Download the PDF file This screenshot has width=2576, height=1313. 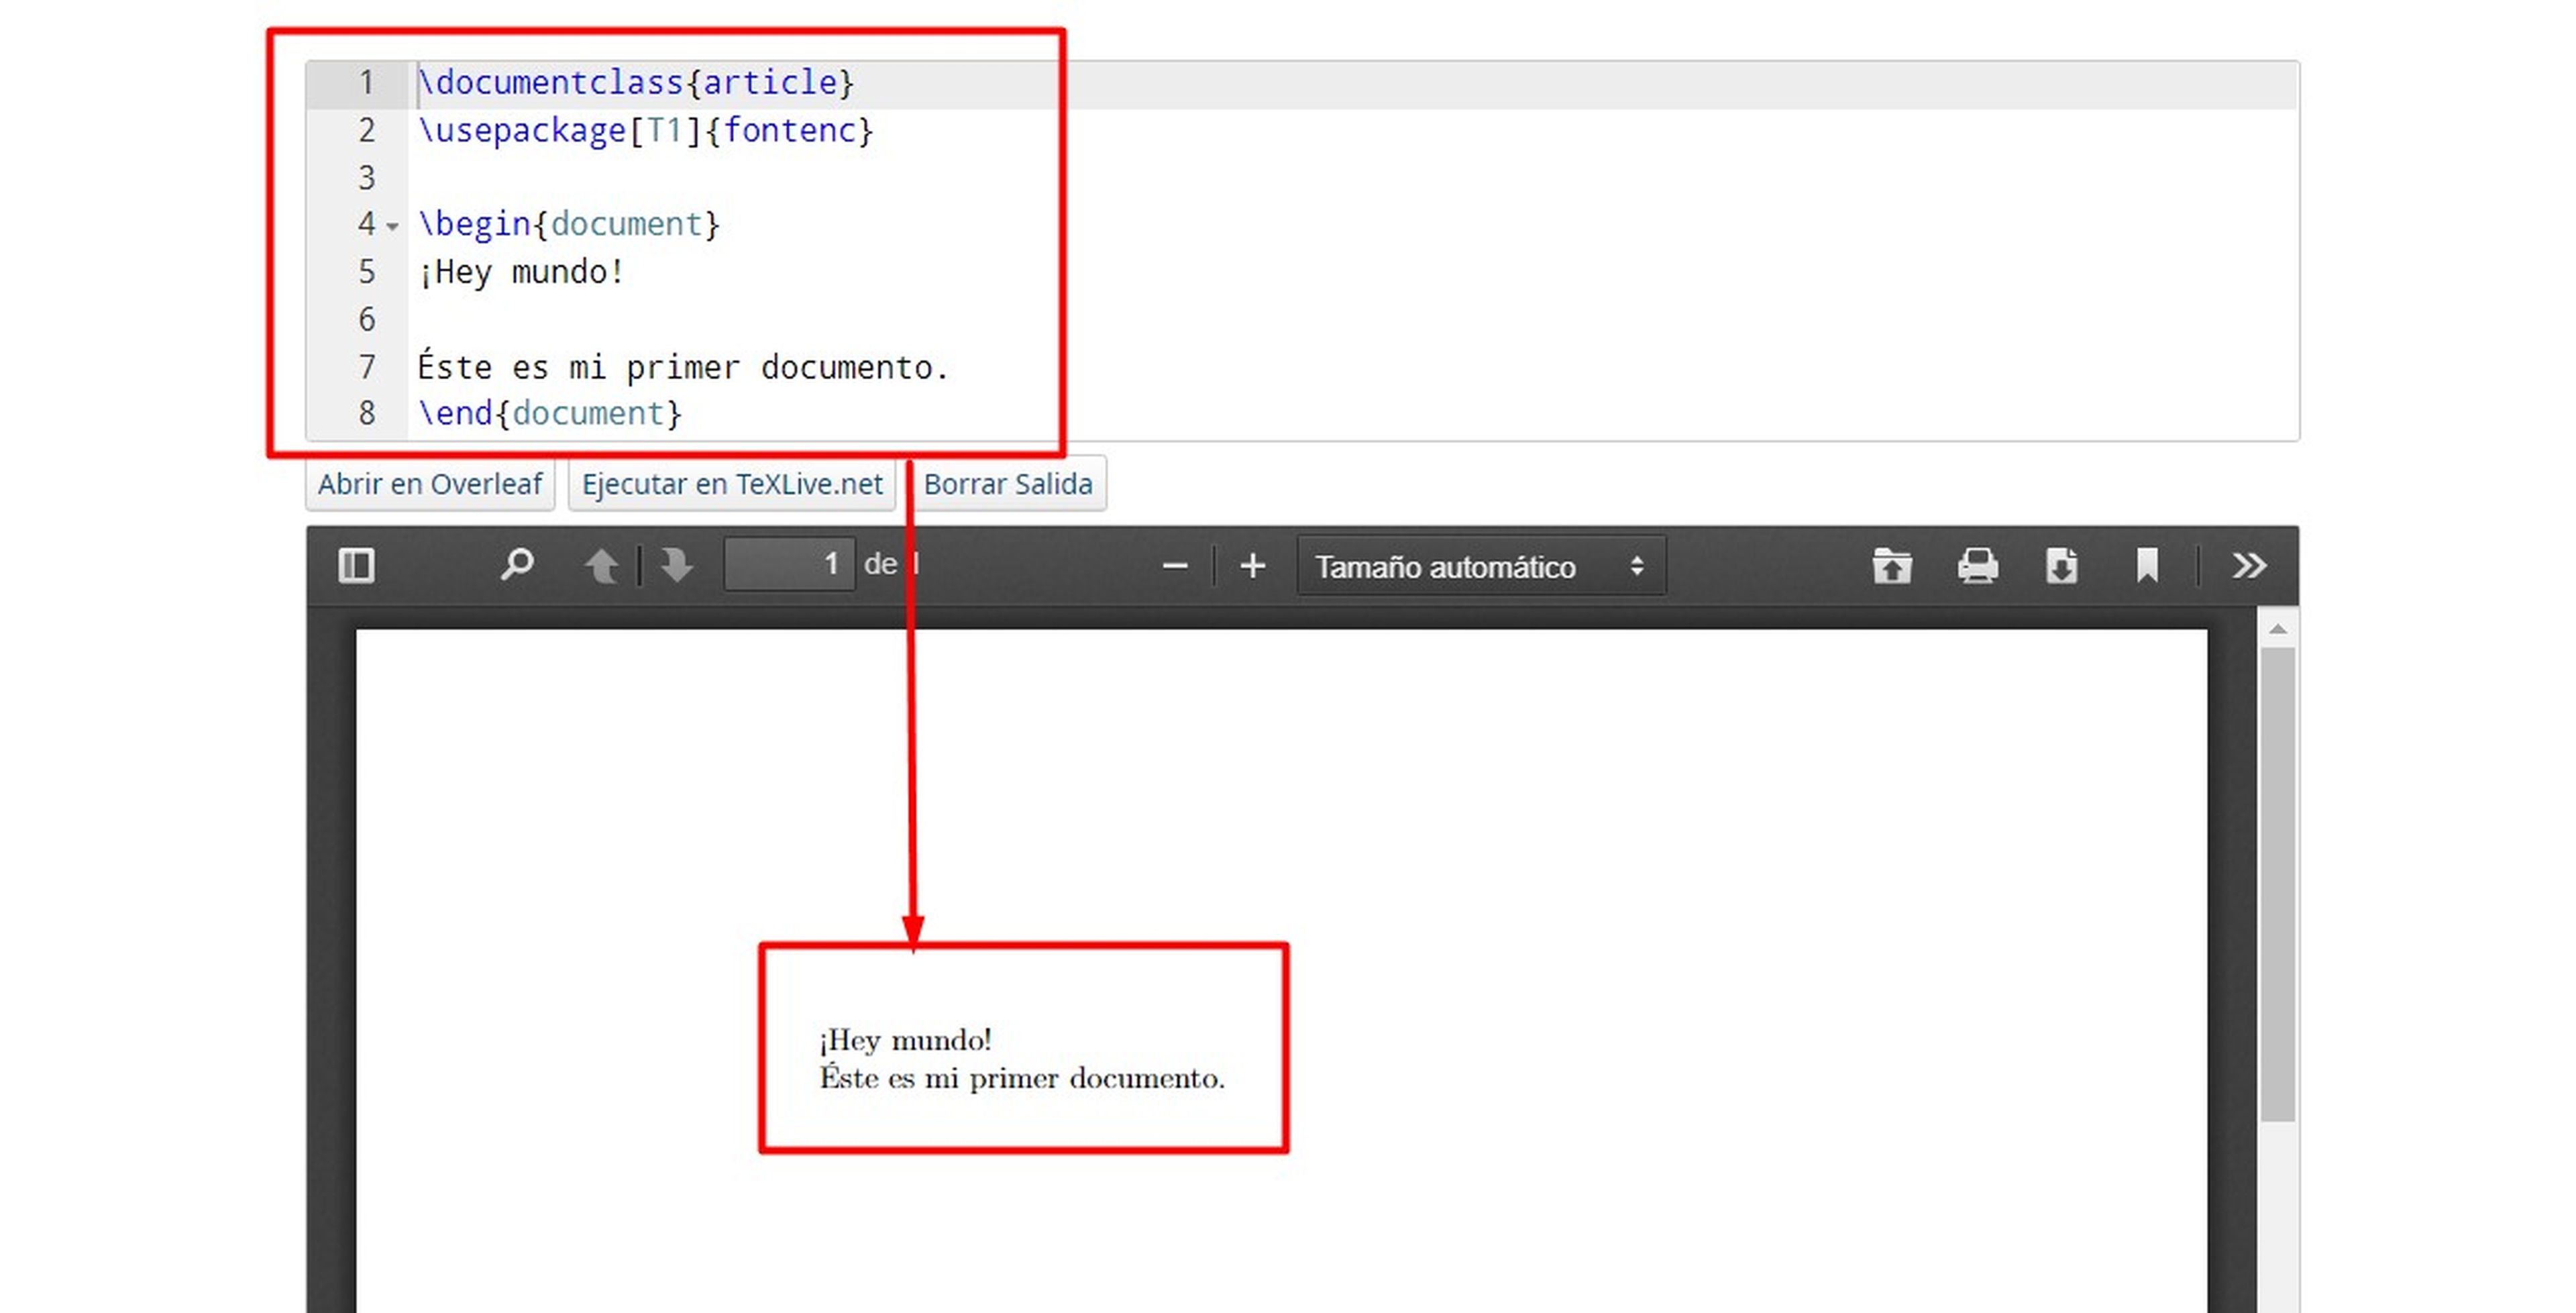tap(2061, 566)
